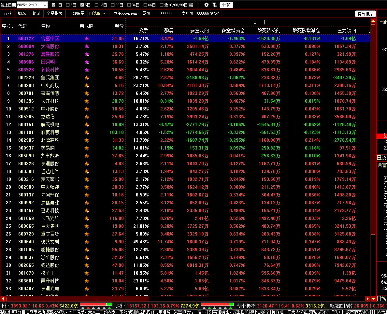Expand the 自选股 dropdown arrow

pos(104,13)
